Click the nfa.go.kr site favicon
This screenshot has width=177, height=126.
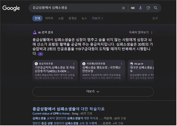click(x=131, y=64)
